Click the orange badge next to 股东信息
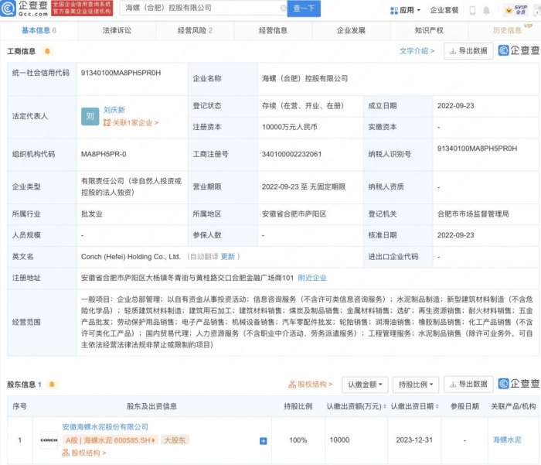Viewport: 541px width, 465px height. tap(50, 384)
